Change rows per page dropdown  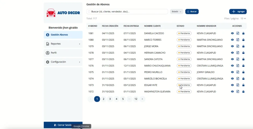coord(243,18)
